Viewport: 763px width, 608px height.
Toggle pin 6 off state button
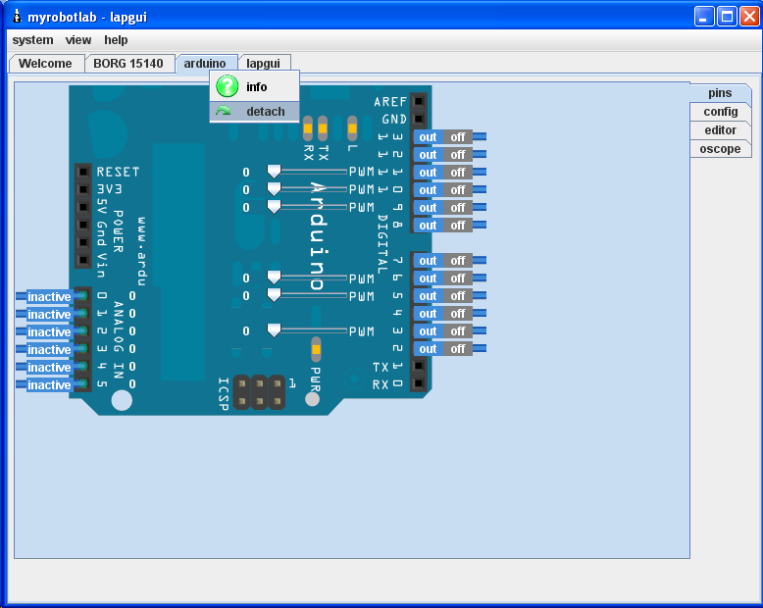pos(458,279)
